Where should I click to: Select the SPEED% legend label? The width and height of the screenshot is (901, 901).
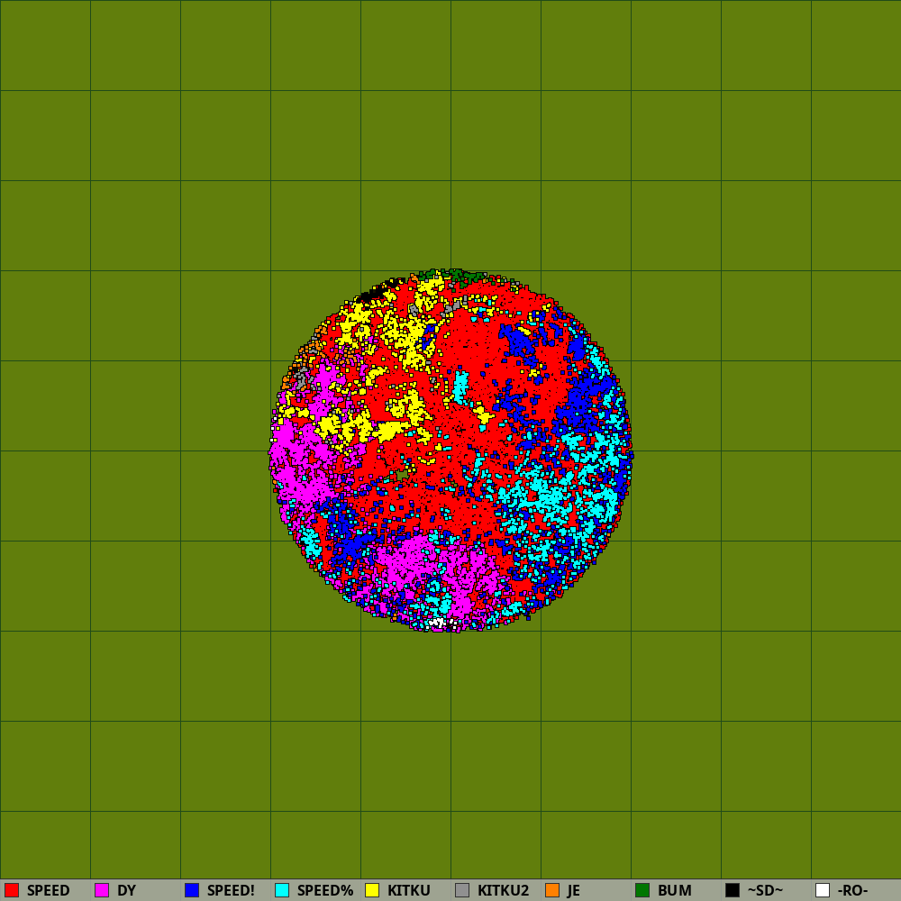(x=325, y=891)
